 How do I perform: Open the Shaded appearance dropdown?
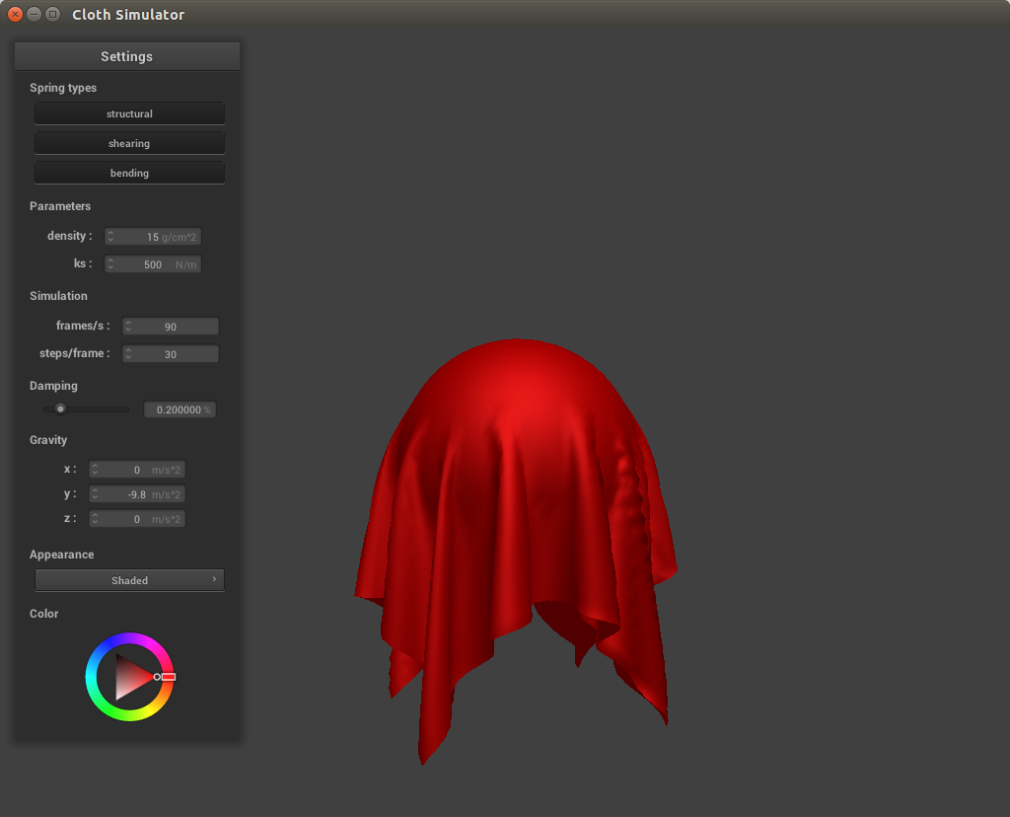click(129, 580)
